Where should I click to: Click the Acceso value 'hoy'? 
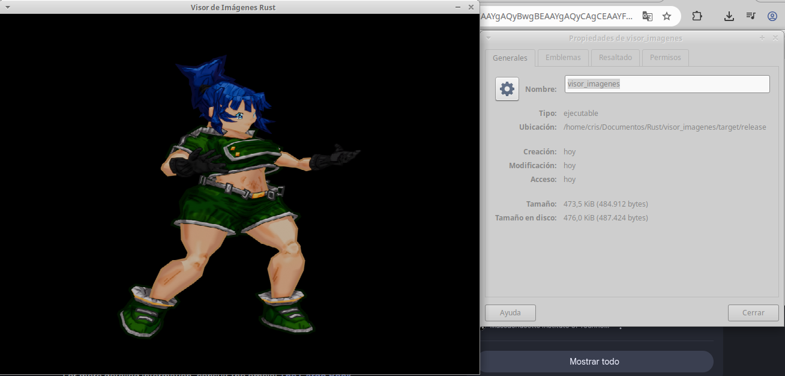point(570,180)
